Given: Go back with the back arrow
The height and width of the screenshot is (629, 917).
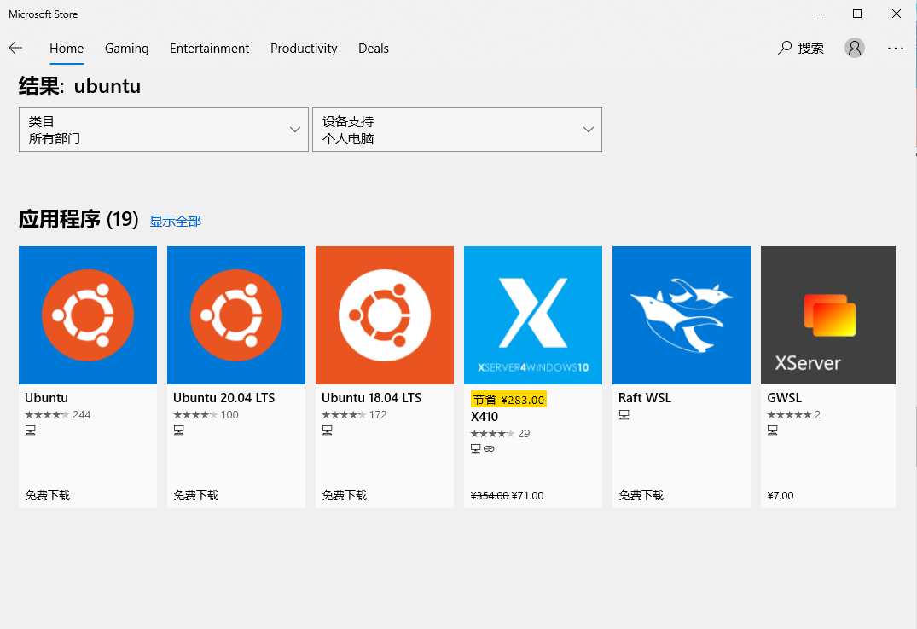Looking at the screenshot, I should point(16,48).
